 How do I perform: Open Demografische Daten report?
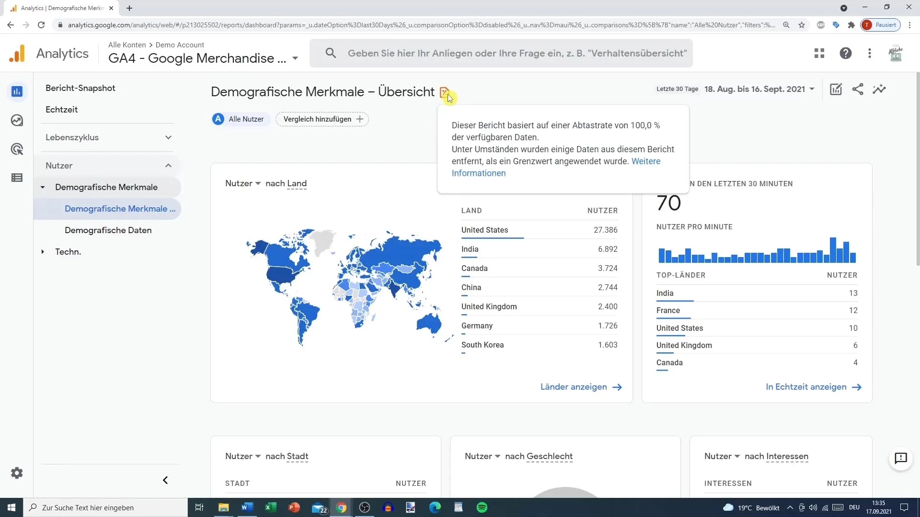click(x=108, y=230)
